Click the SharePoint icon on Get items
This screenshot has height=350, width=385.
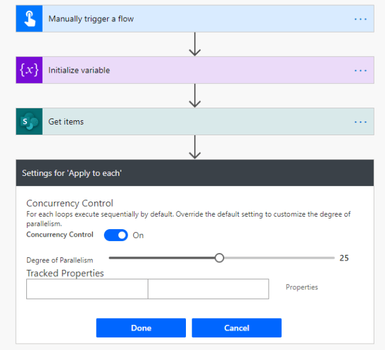point(29,121)
